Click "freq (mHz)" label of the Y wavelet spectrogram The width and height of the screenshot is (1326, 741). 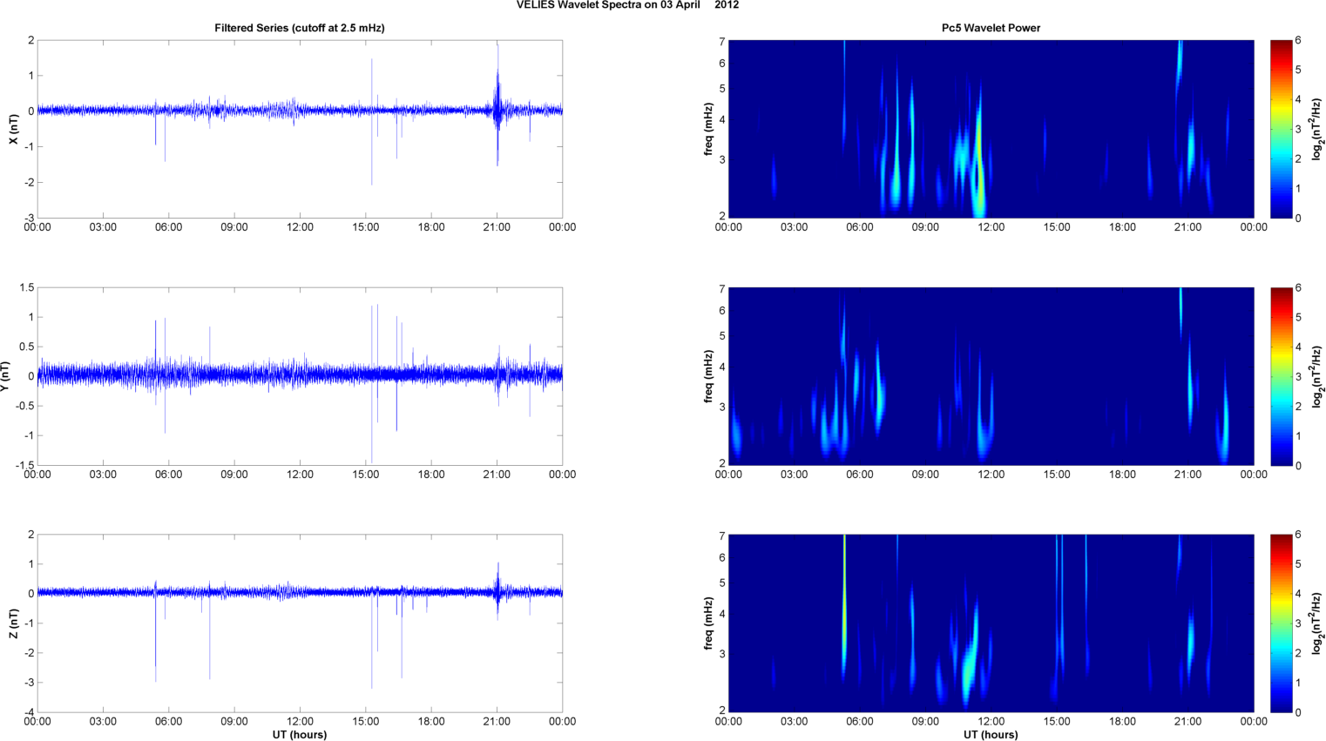708,376
